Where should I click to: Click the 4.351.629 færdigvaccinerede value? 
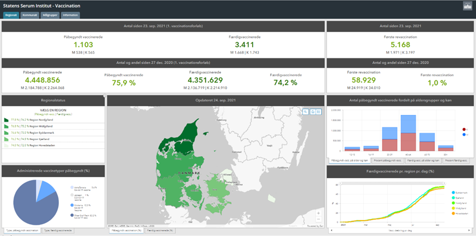(205, 80)
